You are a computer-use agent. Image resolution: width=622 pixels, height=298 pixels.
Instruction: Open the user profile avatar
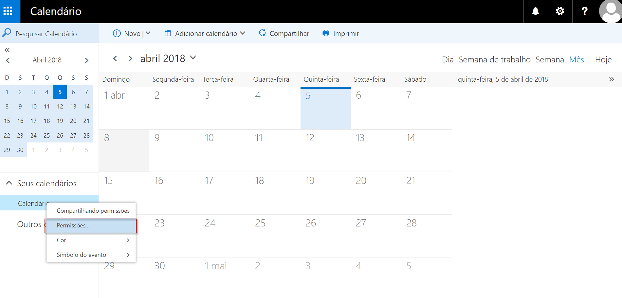coord(611,11)
